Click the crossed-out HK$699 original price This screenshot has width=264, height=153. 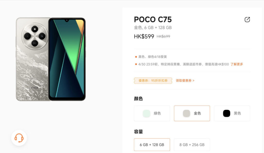point(163,36)
